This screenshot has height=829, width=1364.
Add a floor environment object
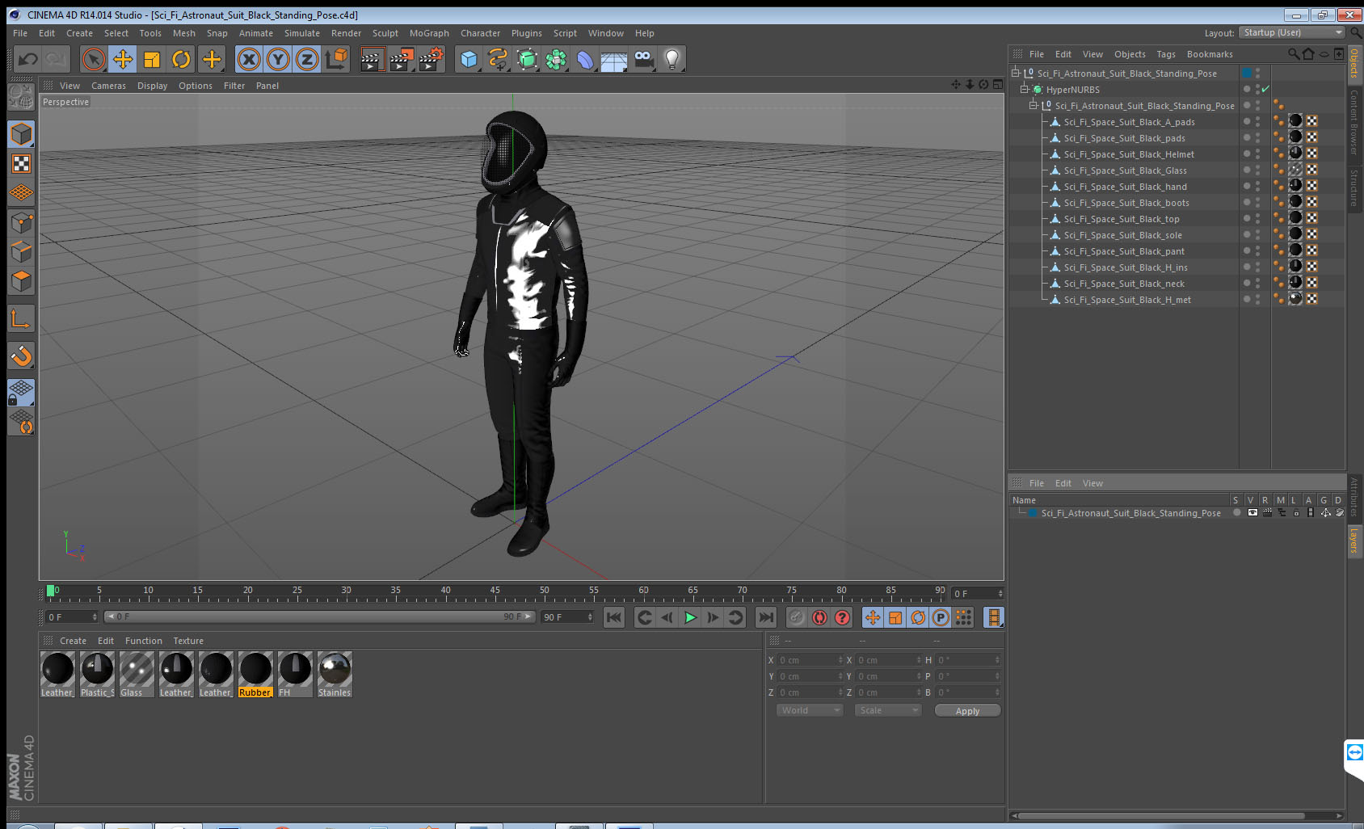pos(614,59)
